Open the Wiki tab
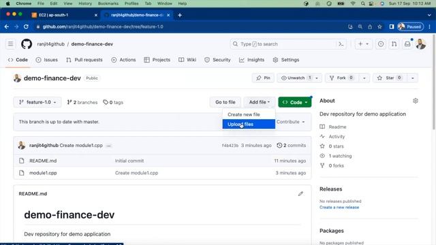 (x=187, y=60)
